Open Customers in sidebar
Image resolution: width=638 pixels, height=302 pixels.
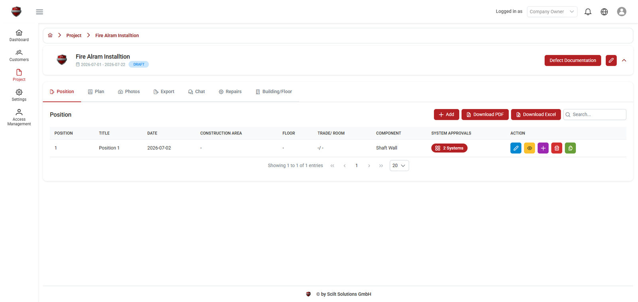[19, 55]
